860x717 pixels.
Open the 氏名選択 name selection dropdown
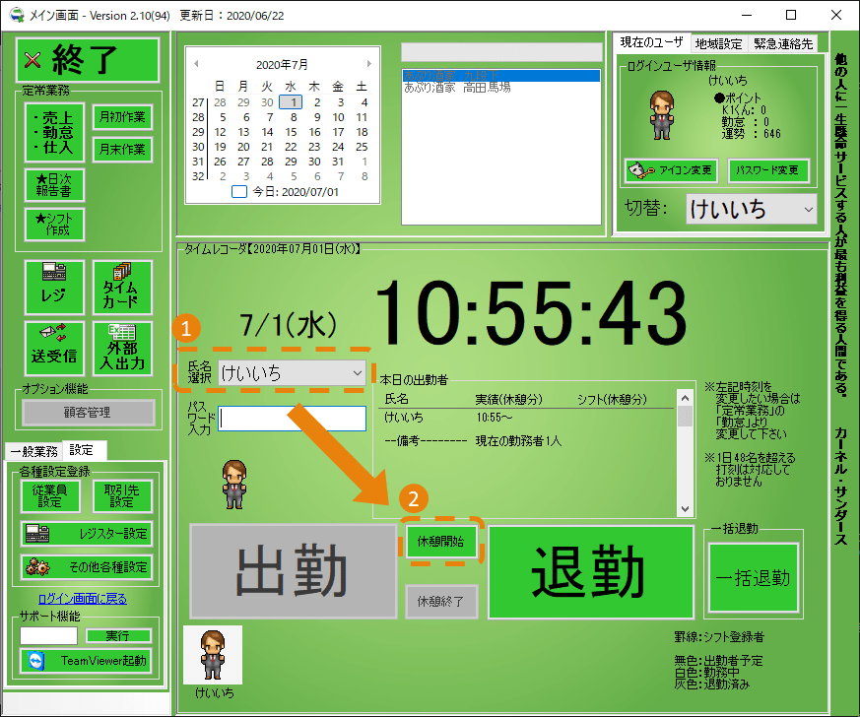click(x=292, y=373)
